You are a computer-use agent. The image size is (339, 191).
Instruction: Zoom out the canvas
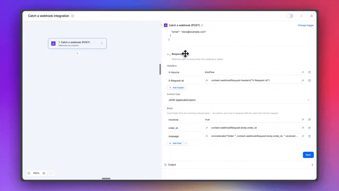click(x=29, y=173)
